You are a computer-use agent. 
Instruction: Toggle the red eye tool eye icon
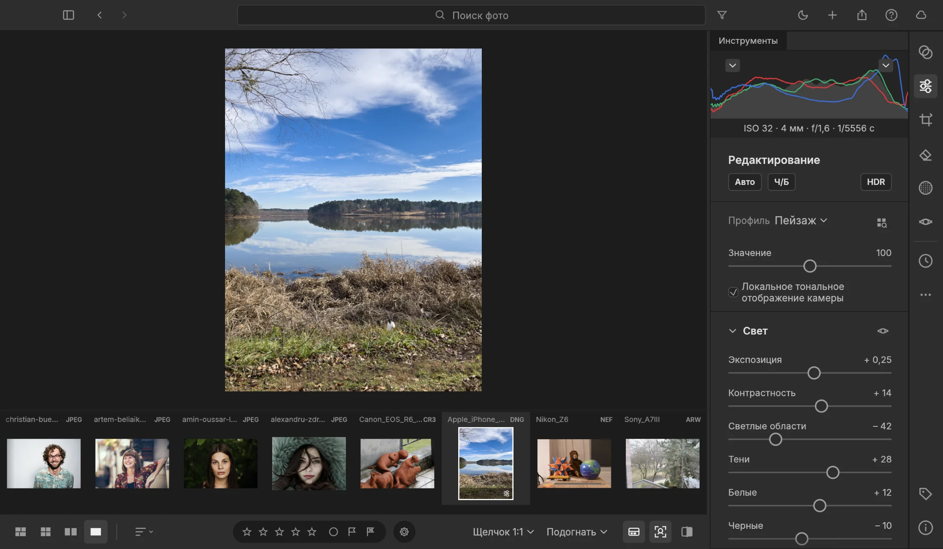(x=925, y=221)
